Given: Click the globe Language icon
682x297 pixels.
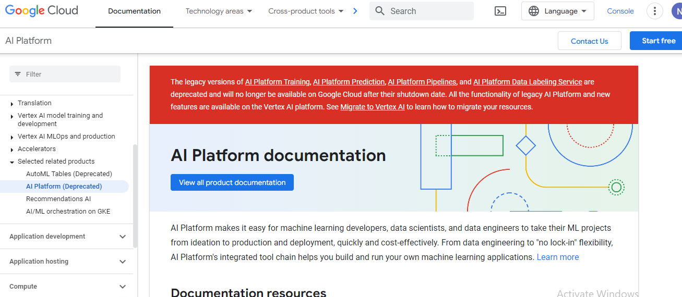Looking at the screenshot, I should (534, 11).
